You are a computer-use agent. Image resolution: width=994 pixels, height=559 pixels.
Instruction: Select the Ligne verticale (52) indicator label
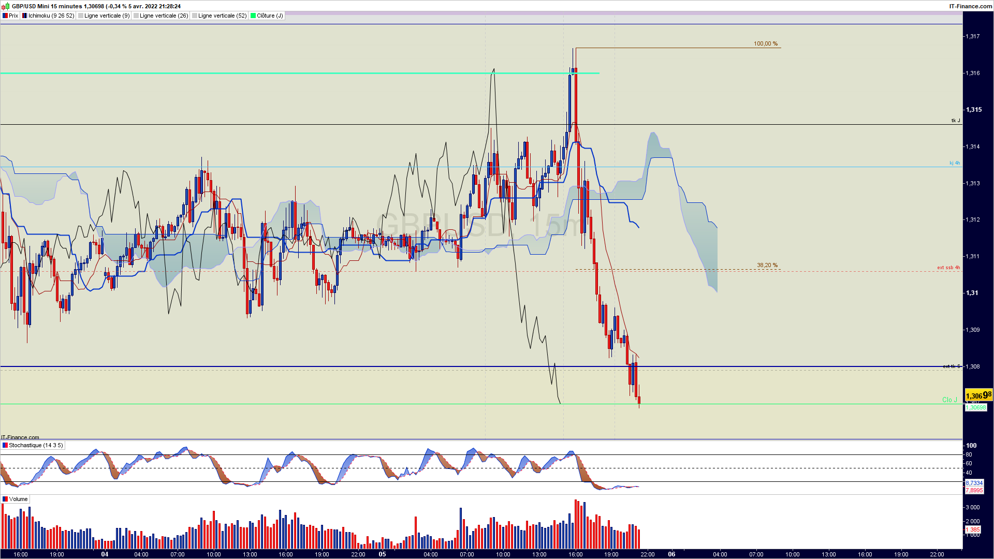coord(222,16)
